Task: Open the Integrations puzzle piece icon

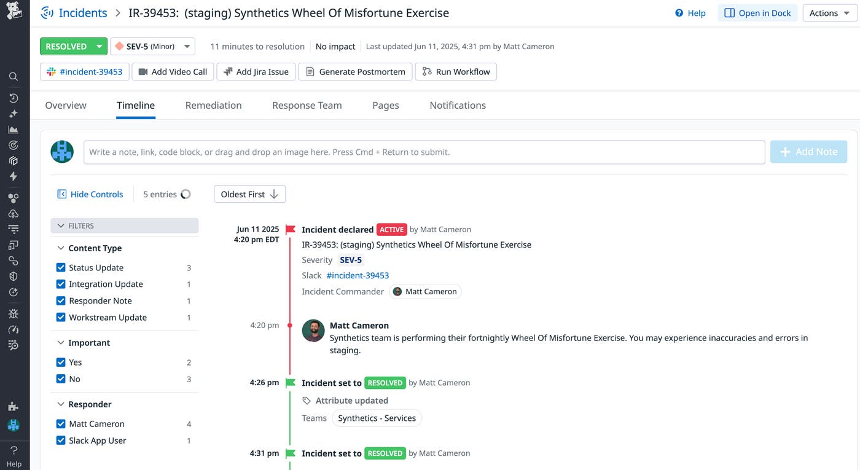Action: tap(13, 406)
